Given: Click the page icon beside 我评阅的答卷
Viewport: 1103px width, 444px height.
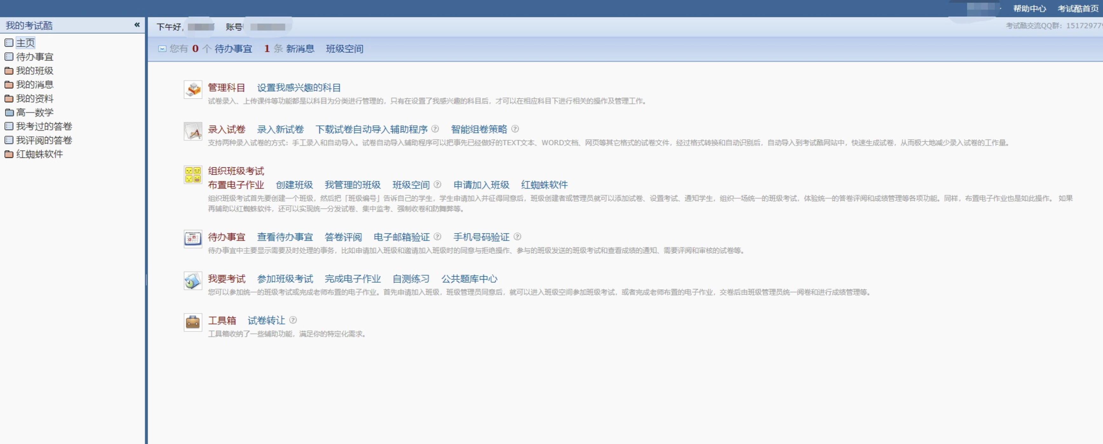Looking at the screenshot, I should tap(9, 140).
